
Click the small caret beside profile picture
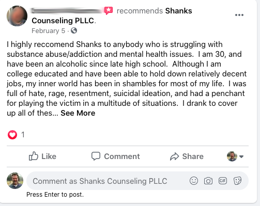241,156
